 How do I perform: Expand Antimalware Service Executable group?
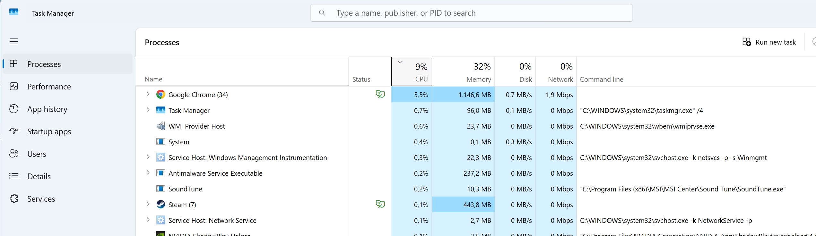pos(148,173)
